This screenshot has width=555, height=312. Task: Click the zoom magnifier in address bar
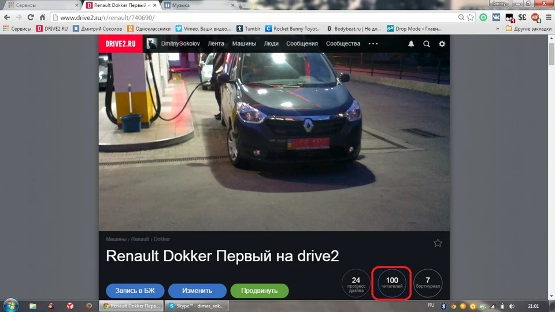click(x=461, y=17)
